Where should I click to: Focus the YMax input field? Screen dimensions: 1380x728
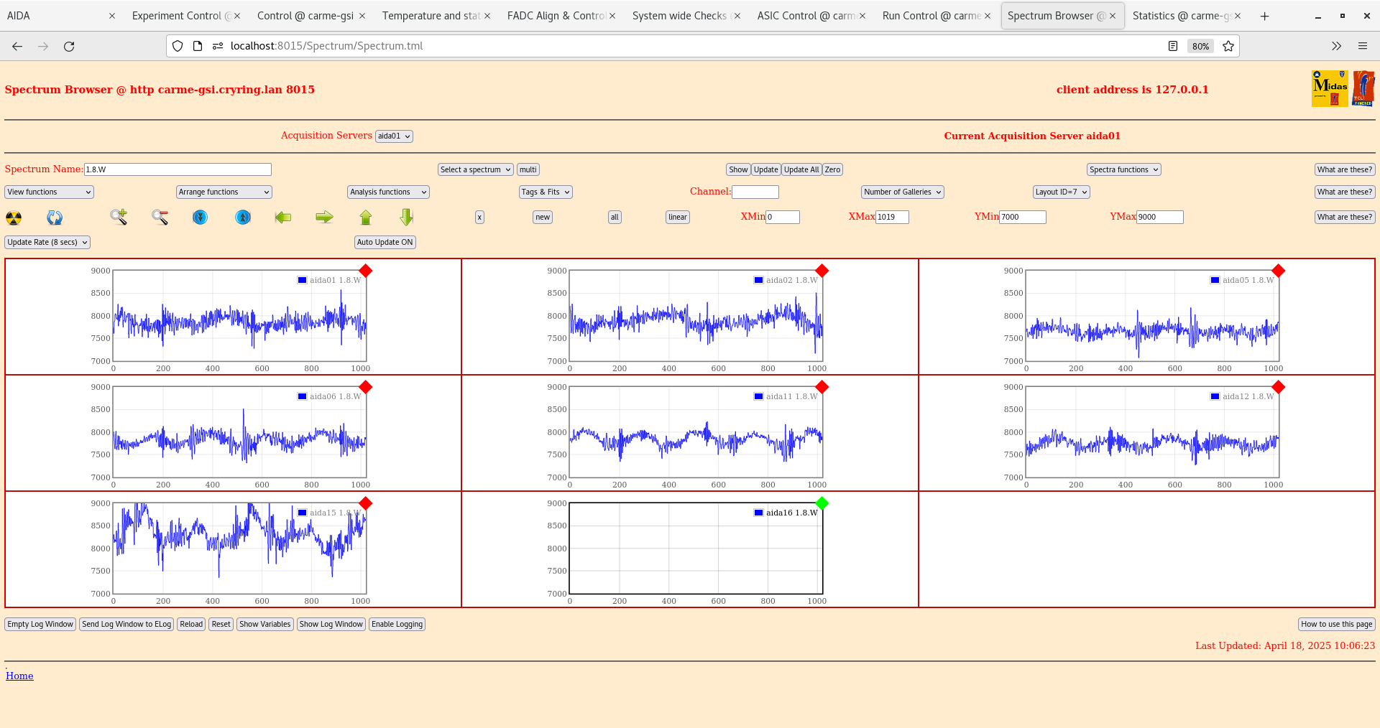point(1160,217)
